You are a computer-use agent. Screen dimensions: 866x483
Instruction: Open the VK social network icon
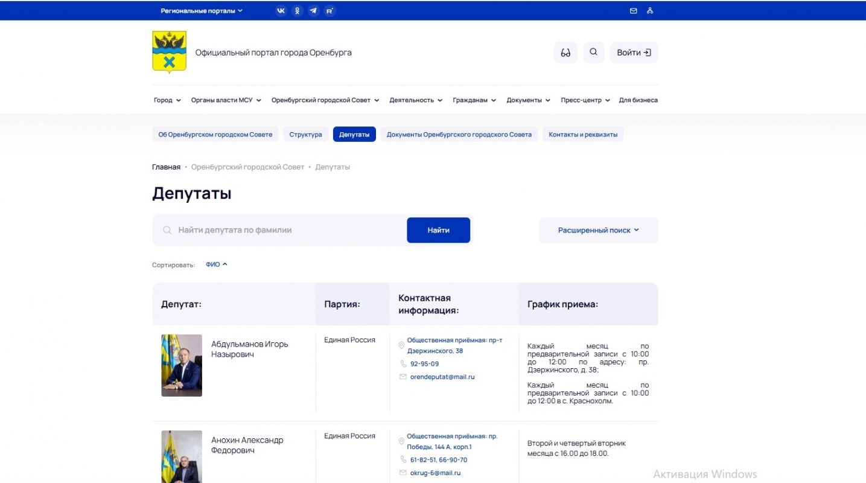[281, 11]
